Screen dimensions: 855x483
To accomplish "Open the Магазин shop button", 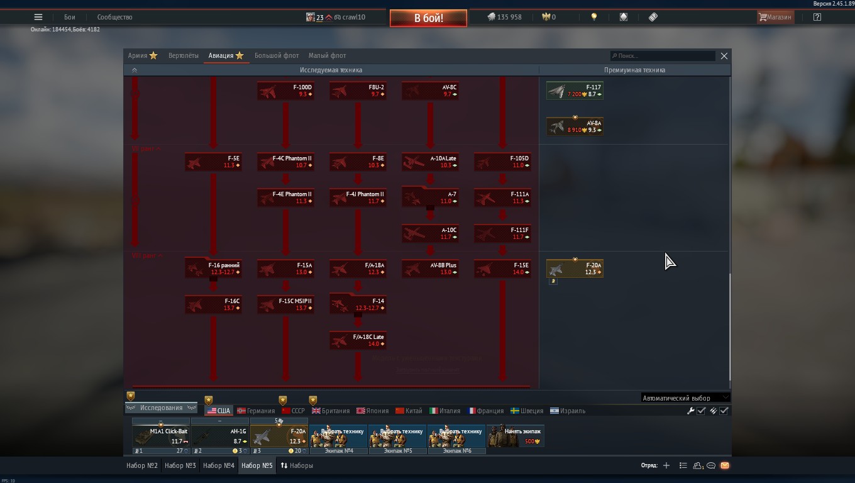I will (775, 17).
